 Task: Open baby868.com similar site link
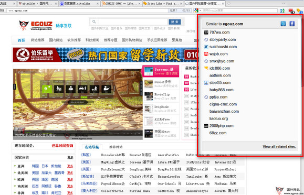222,90
